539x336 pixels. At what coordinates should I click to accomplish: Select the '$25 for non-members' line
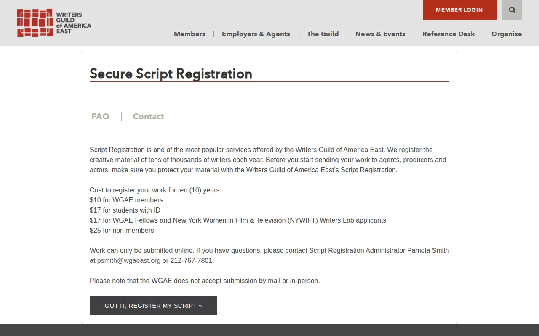pos(122,230)
